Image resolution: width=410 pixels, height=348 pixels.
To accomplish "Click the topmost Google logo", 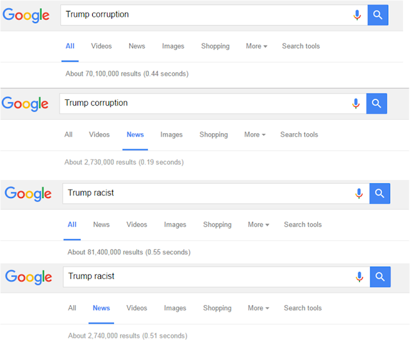I will pyautogui.click(x=26, y=15).
